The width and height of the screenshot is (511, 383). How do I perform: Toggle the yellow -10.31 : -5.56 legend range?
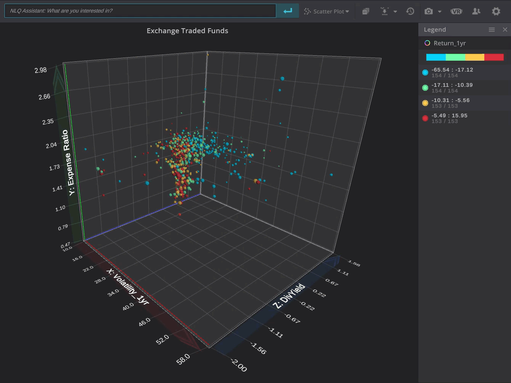point(425,103)
